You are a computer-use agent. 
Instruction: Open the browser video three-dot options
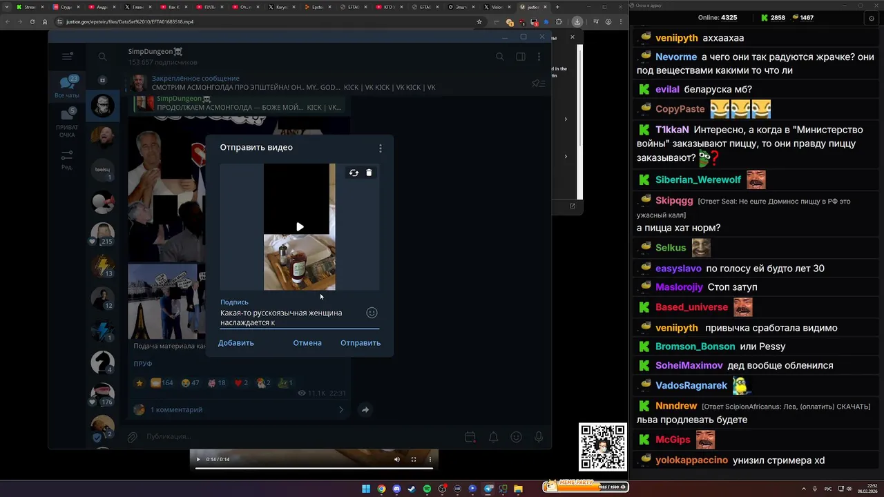[x=430, y=459]
